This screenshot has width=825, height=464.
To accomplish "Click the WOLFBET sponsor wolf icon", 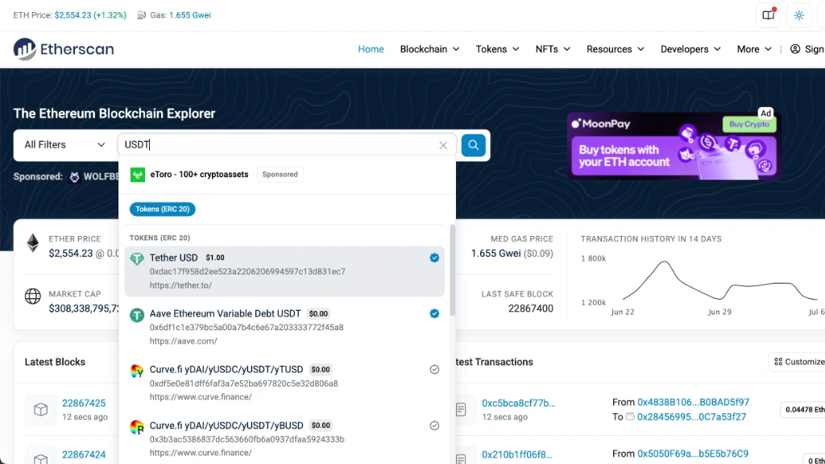I will pyautogui.click(x=74, y=176).
